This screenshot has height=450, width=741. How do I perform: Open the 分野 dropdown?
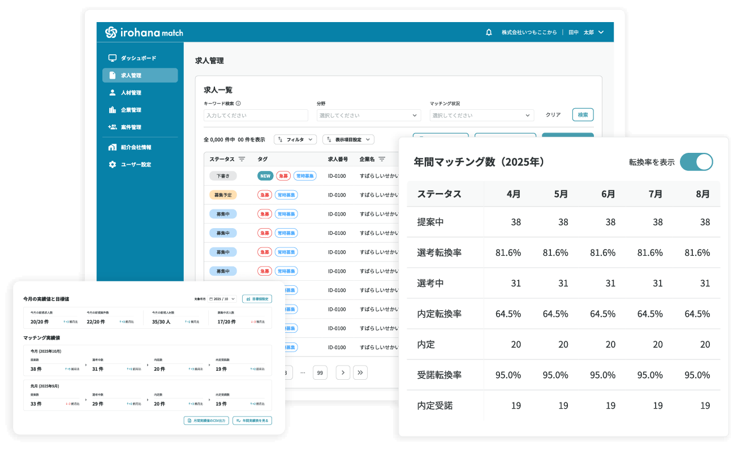pos(368,115)
